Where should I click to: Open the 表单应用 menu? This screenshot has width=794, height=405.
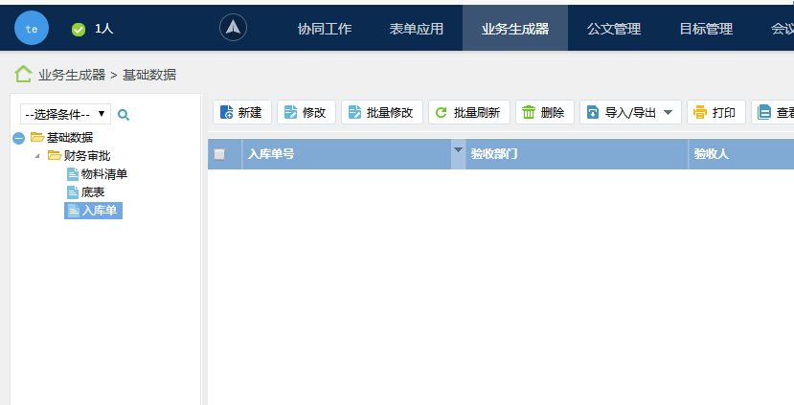point(417,29)
